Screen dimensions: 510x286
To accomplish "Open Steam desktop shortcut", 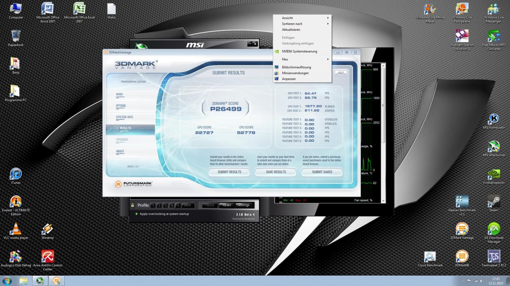I will 494,204.
